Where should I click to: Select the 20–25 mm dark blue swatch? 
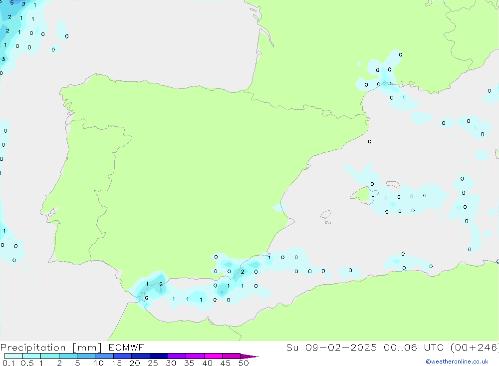pos(141,356)
